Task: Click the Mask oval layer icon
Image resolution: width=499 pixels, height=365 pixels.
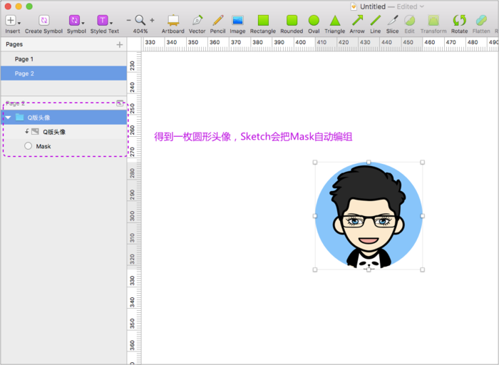Action: (x=28, y=145)
